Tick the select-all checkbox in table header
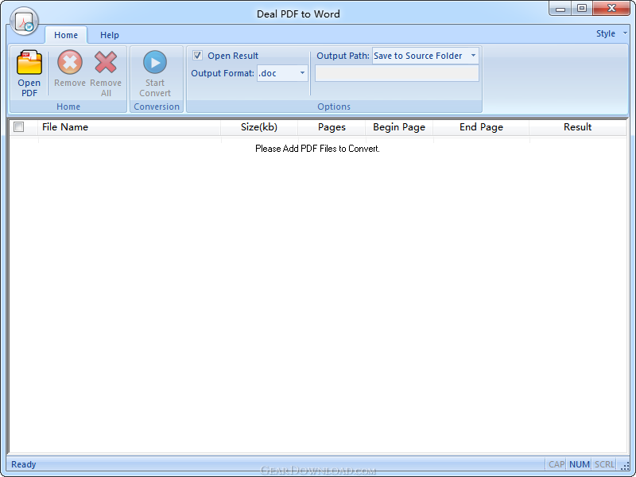636x477 pixels. coord(18,127)
